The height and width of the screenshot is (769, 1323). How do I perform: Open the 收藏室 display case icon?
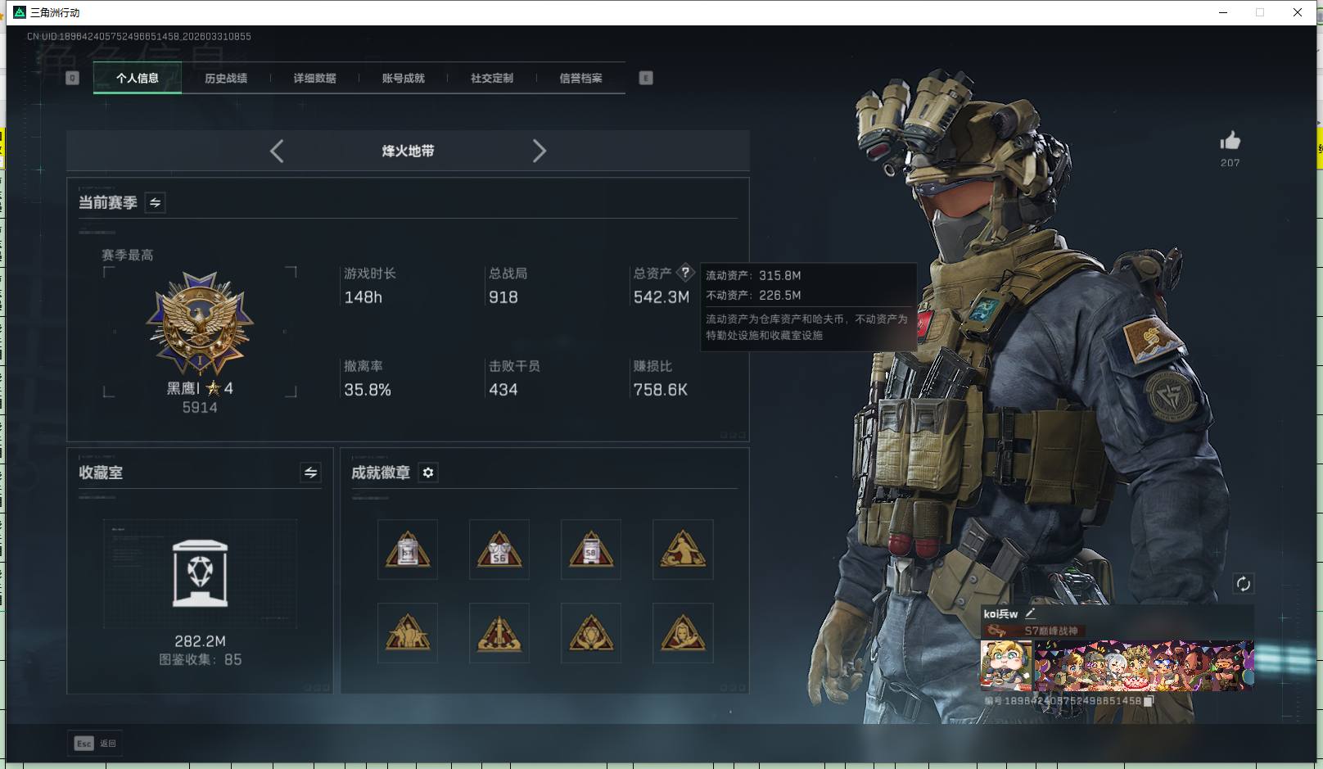pos(201,573)
